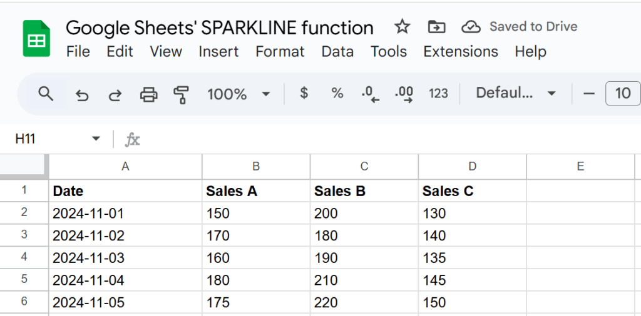Click the Sales B header cell
641x316 pixels.
(x=364, y=191)
